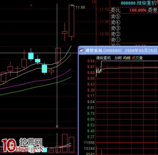158x155 pixels.
Task: Click the 9.55 price in intraday axis
Action: [91, 79]
